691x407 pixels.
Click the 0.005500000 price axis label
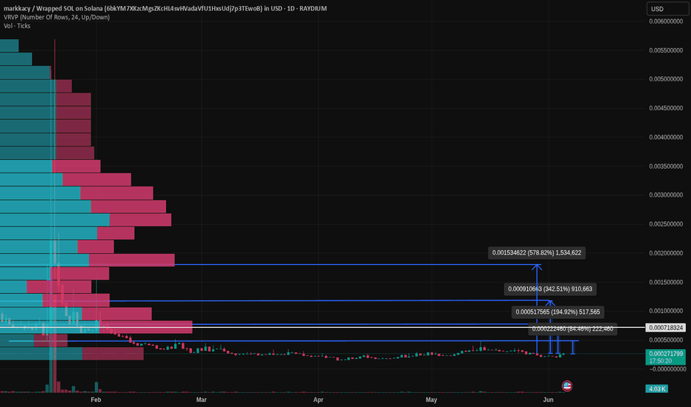pos(666,50)
